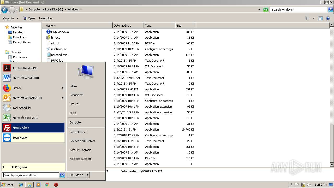Click the search magnifier in Explorer
Image resolution: width=334 pixels, height=188 pixels.
pyautogui.click(x=331, y=10)
